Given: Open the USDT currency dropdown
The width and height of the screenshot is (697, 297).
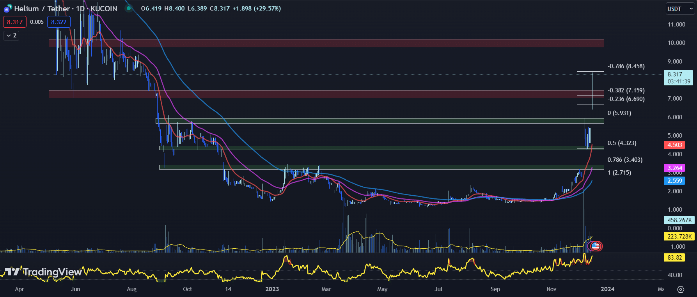Looking at the screenshot, I should pyautogui.click(x=679, y=9).
